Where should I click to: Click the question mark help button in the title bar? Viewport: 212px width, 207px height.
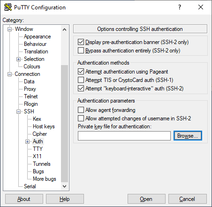[180, 7]
